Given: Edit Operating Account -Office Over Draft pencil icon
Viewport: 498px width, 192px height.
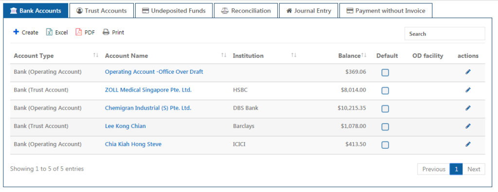Looking at the screenshot, I should (468, 72).
